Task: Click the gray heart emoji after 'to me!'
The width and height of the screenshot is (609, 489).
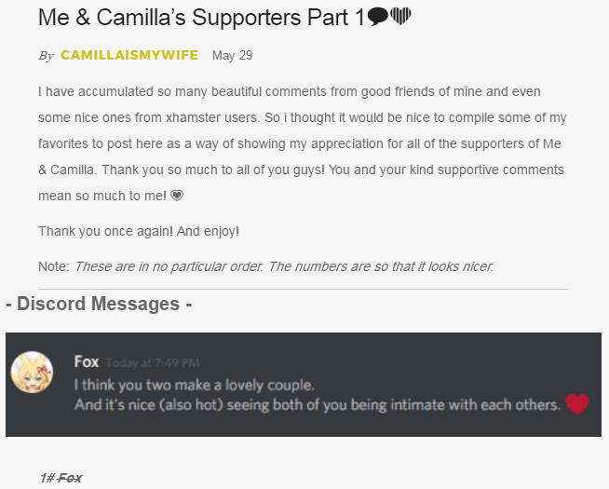Action: 177,196
